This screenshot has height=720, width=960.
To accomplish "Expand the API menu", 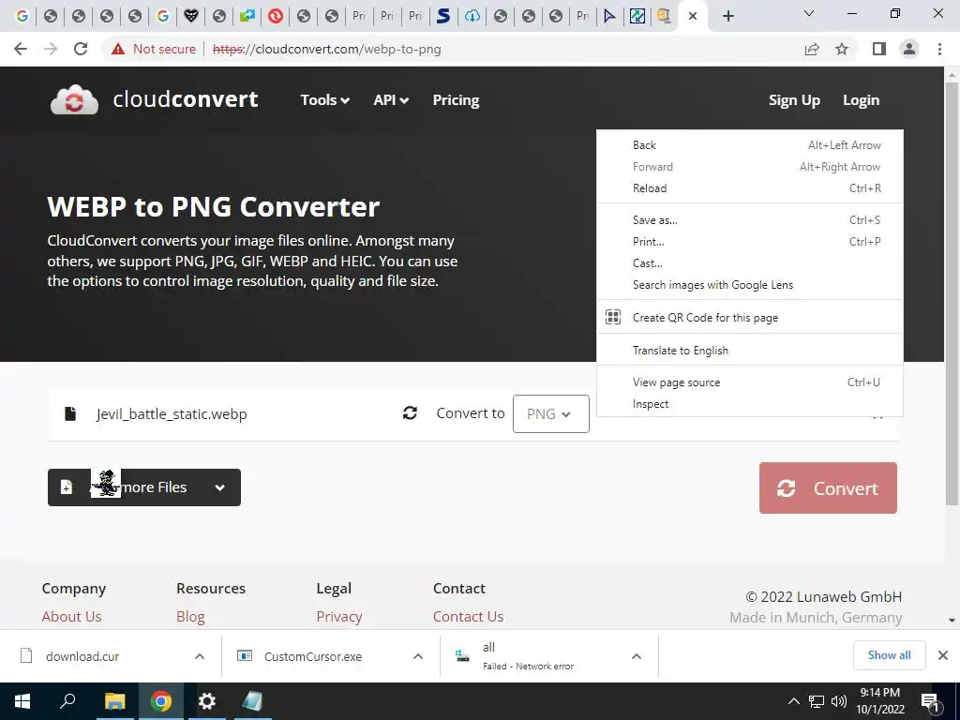I will [391, 99].
